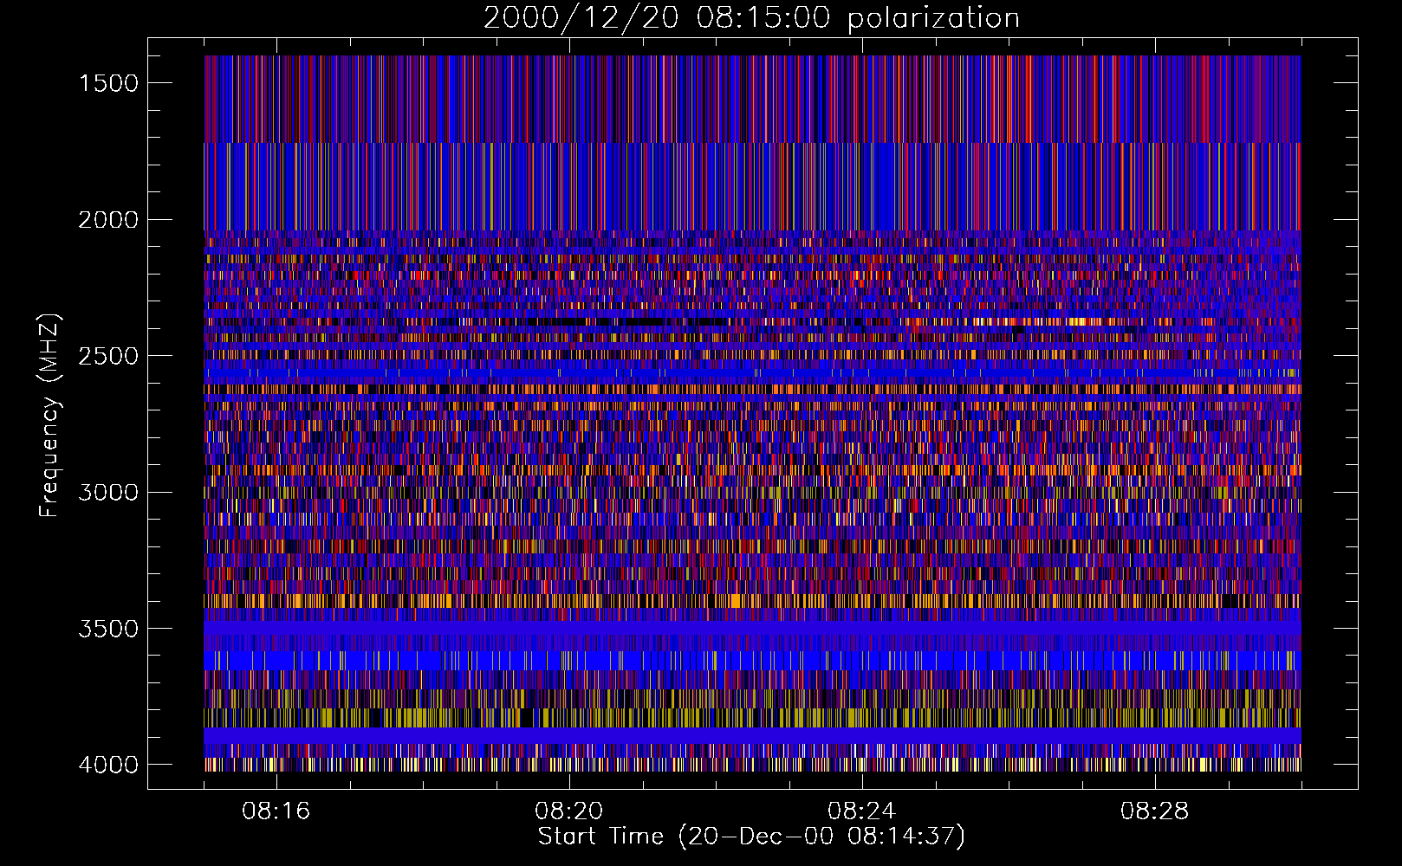1402x866 pixels.
Task: Click the 2500 frequency tick label
Action: tap(107, 356)
